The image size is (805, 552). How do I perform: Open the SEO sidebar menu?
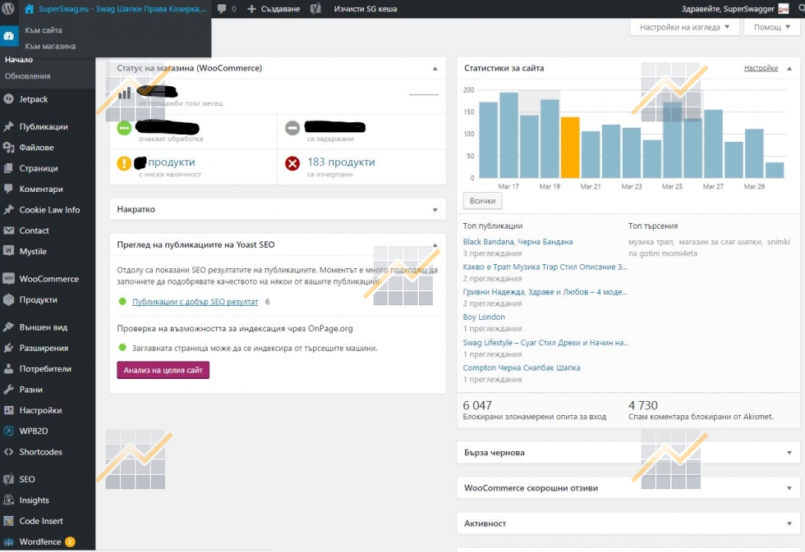27,479
